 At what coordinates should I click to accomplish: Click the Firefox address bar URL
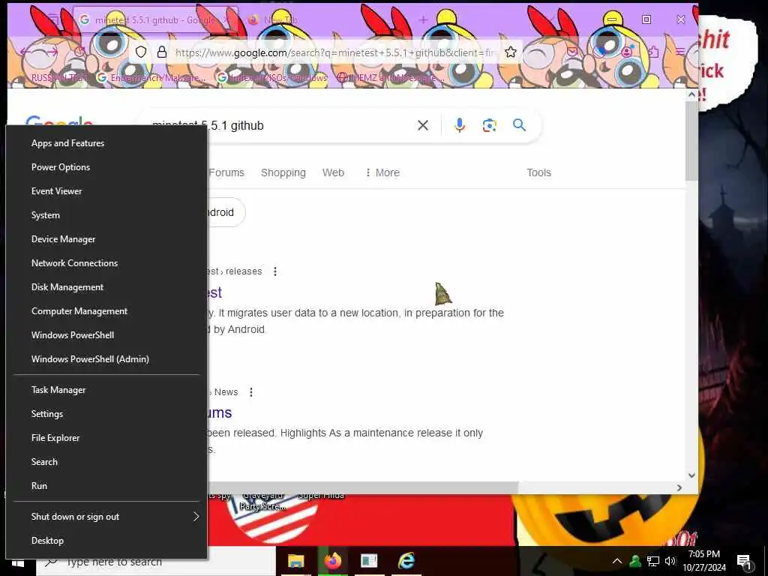click(x=335, y=52)
